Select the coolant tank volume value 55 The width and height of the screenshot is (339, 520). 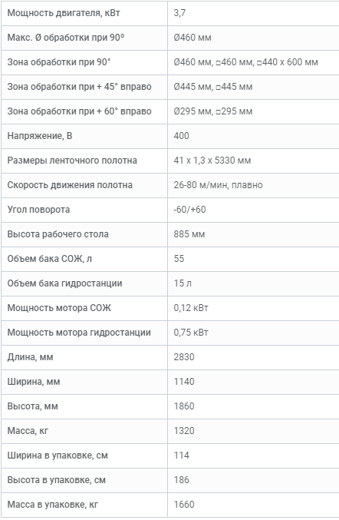coord(179,258)
